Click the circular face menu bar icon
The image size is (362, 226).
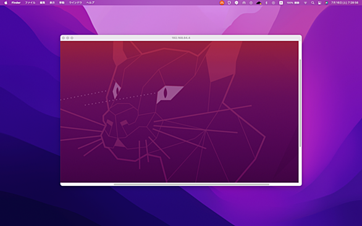(251, 2)
